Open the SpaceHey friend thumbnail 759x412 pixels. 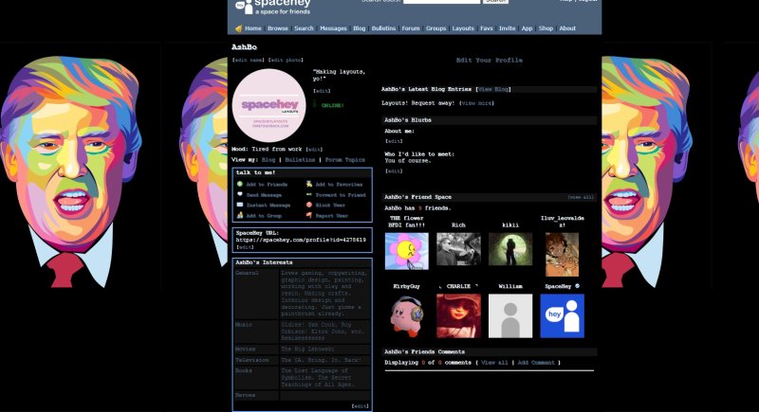[x=562, y=315]
